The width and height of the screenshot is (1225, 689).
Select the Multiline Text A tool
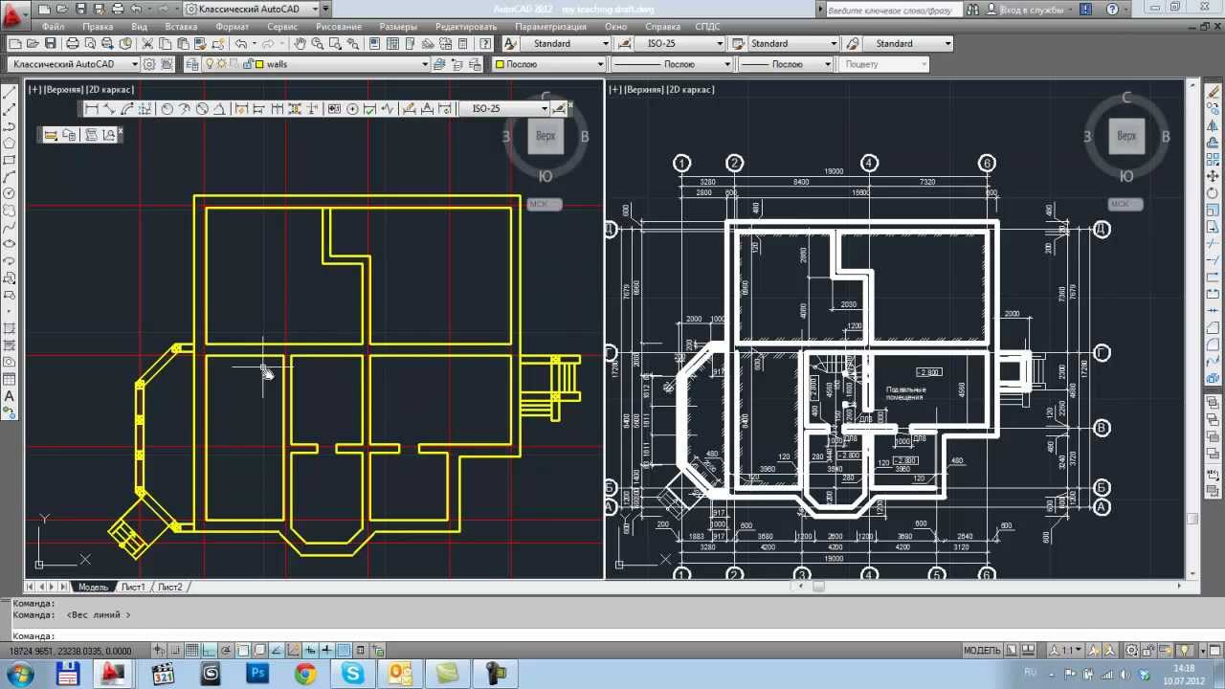tap(10, 396)
